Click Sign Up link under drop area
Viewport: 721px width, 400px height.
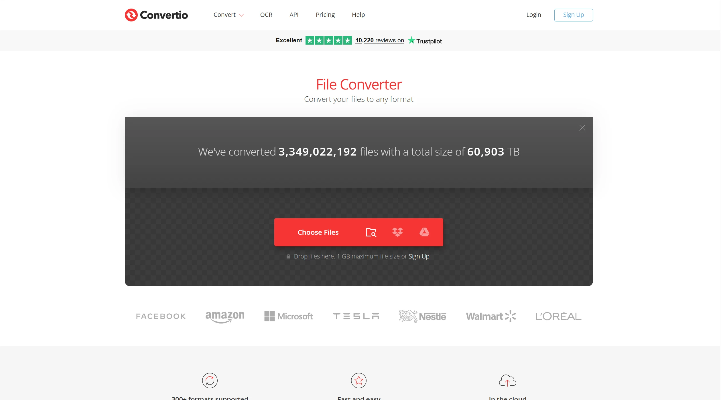tap(419, 256)
